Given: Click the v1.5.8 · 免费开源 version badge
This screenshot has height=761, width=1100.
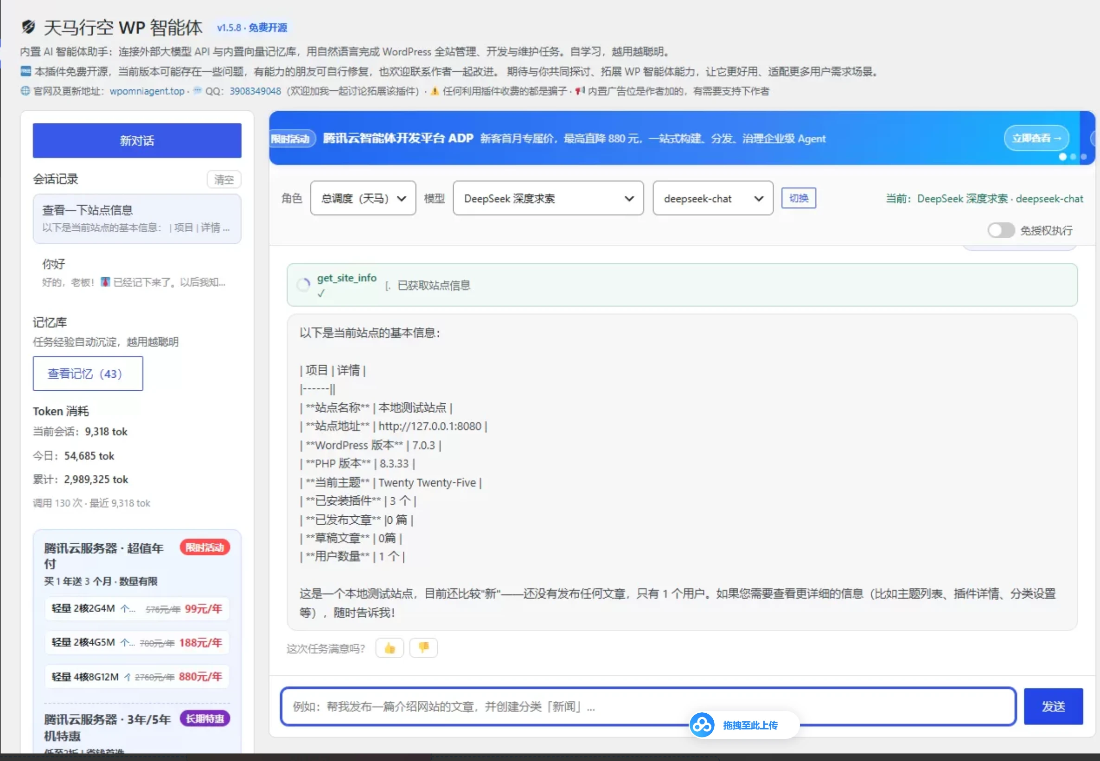Looking at the screenshot, I should pos(252,28).
